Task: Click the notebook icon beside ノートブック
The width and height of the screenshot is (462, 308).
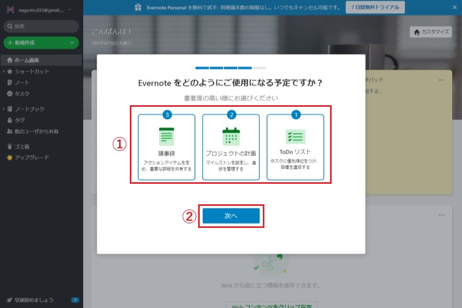Action: point(10,109)
